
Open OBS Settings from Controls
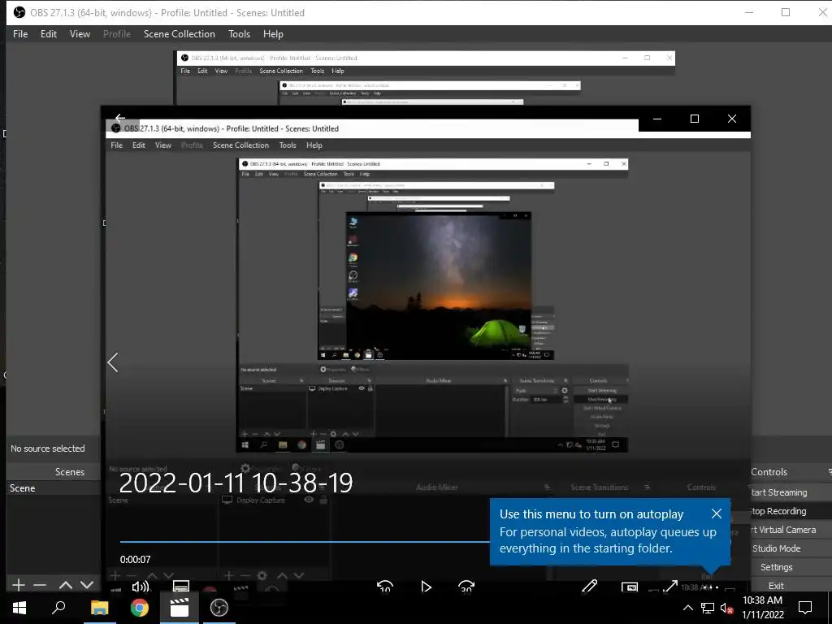(x=776, y=566)
